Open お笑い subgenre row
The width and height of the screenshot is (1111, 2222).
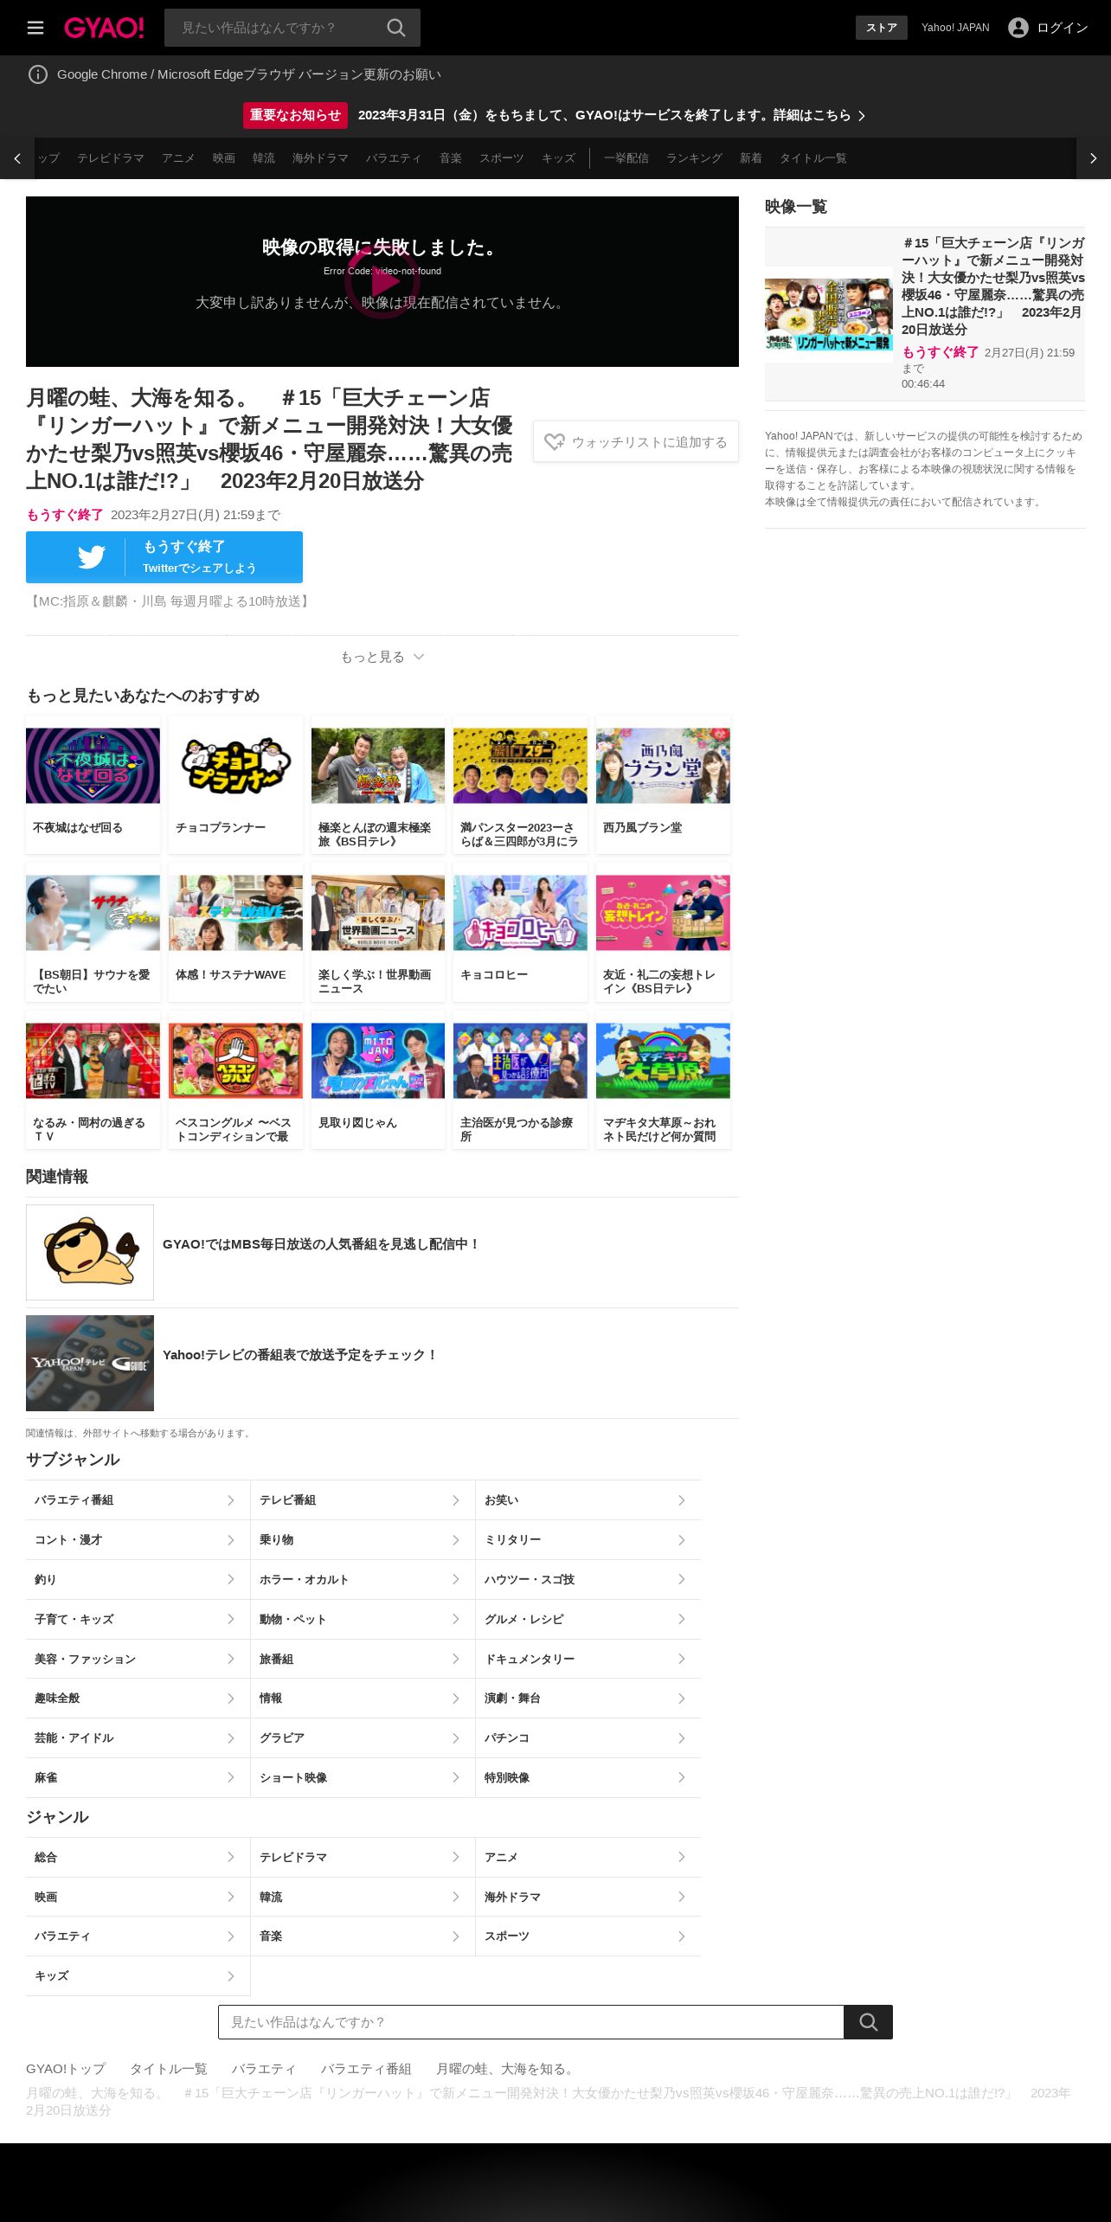588,1500
